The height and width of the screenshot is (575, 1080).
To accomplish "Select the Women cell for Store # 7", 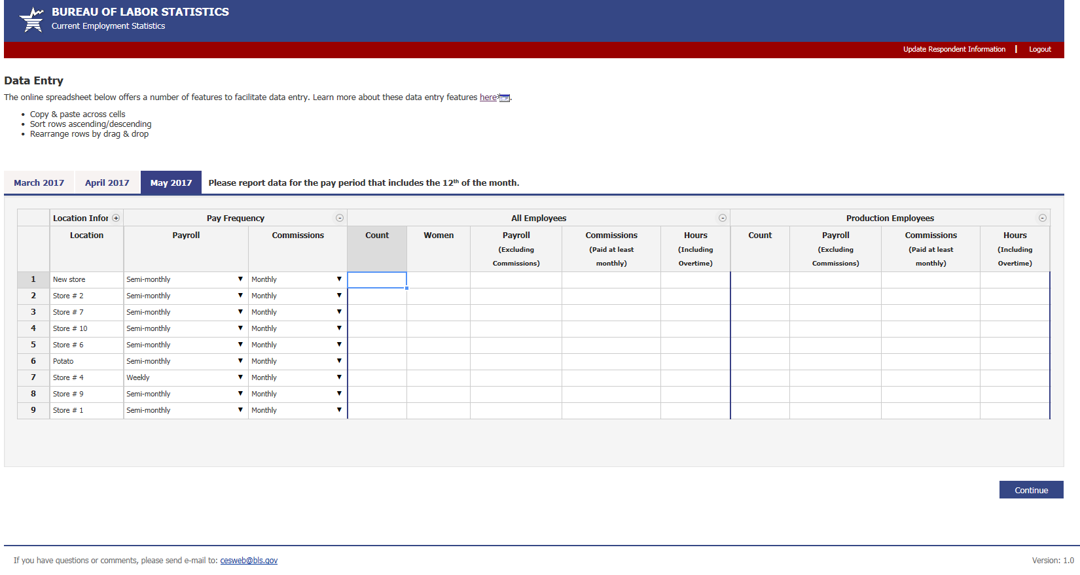I will coord(438,313).
